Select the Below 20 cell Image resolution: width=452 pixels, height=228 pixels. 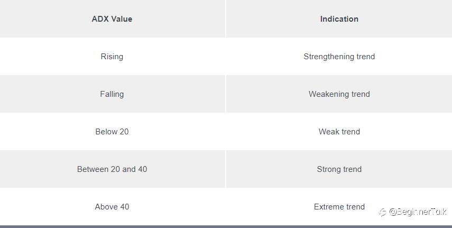(113, 131)
